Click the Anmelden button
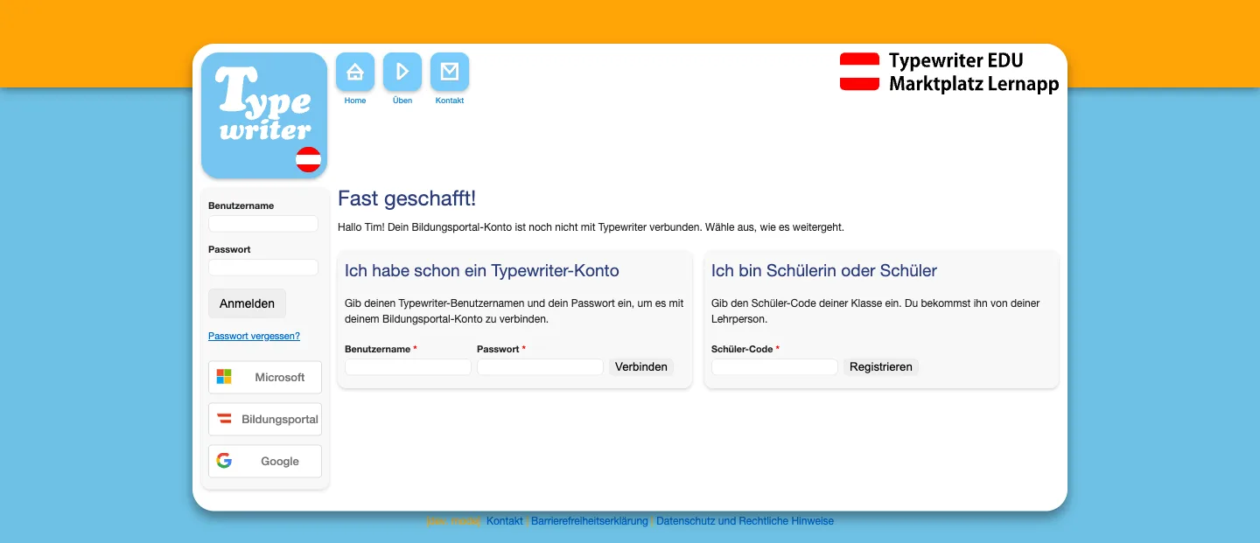 pos(247,303)
